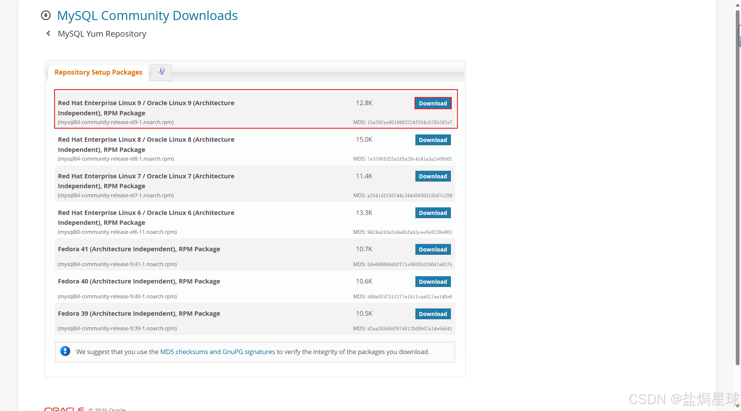Image resolution: width=741 pixels, height=411 pixels.
Task: Click the MD5 value 15a20fea9018662224f354cb78b392e7
Action: [410, 122]
